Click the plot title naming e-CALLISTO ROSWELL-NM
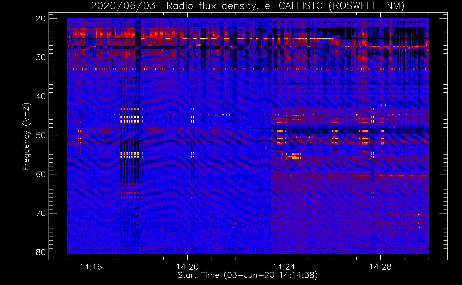 [248, 6]
